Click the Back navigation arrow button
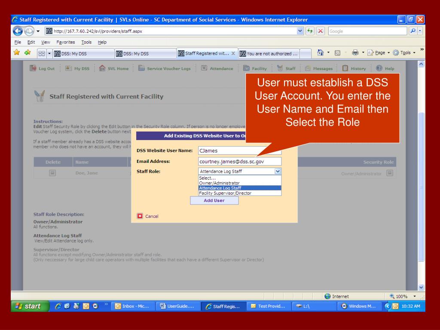 tap(18, 31)
